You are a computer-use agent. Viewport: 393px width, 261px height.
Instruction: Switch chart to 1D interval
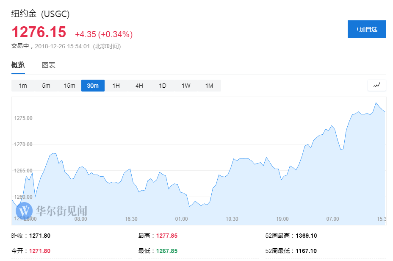(163, 86)
